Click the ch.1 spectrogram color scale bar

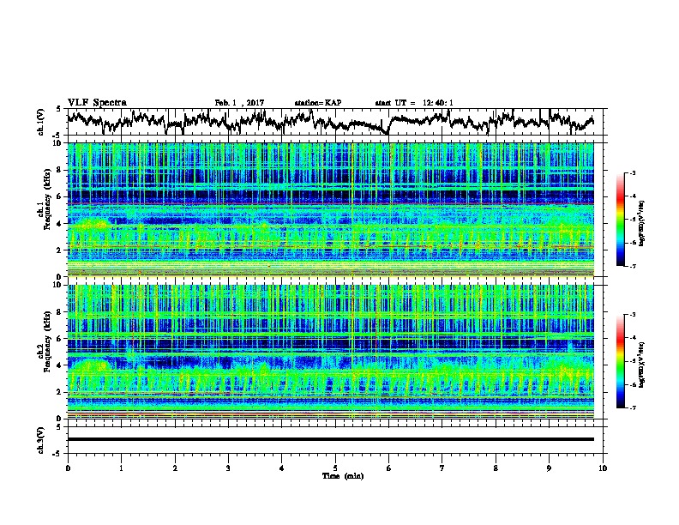coord(621,220)
